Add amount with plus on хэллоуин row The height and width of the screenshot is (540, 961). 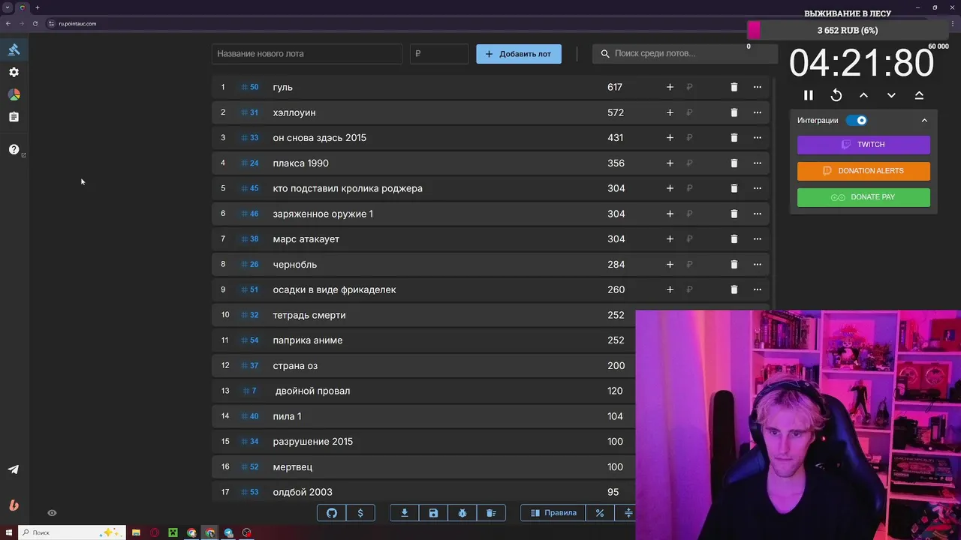[x=670, y=112]
